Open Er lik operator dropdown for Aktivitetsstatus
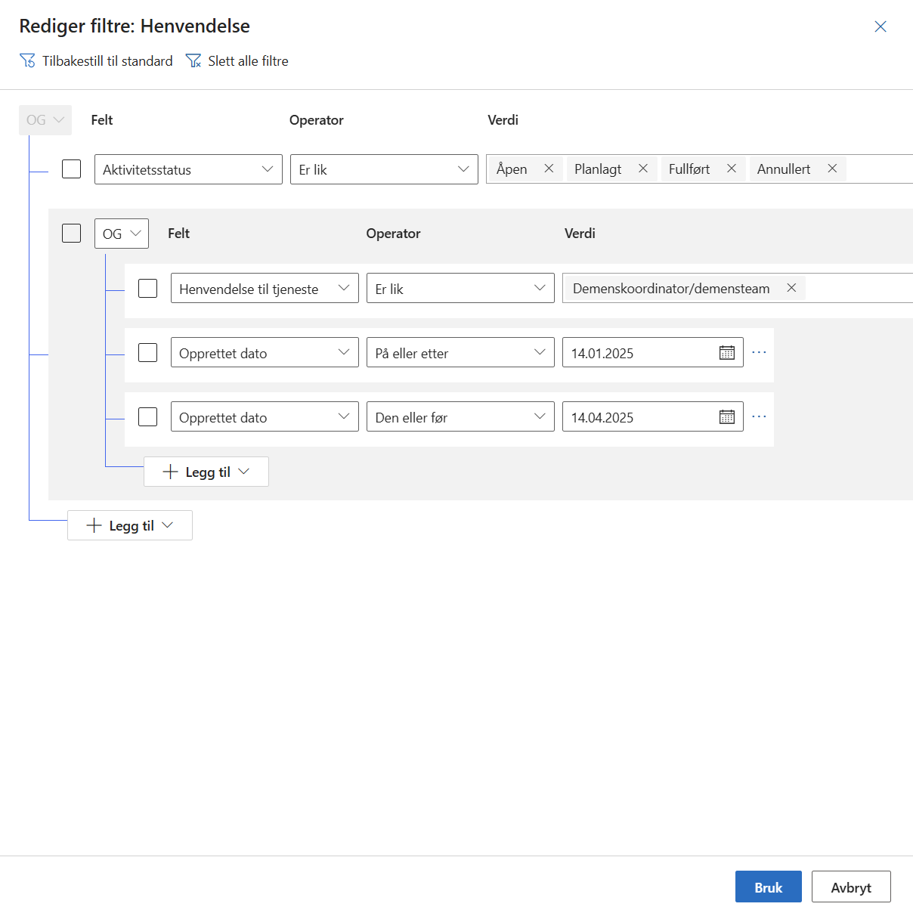 tap(384, 169)
